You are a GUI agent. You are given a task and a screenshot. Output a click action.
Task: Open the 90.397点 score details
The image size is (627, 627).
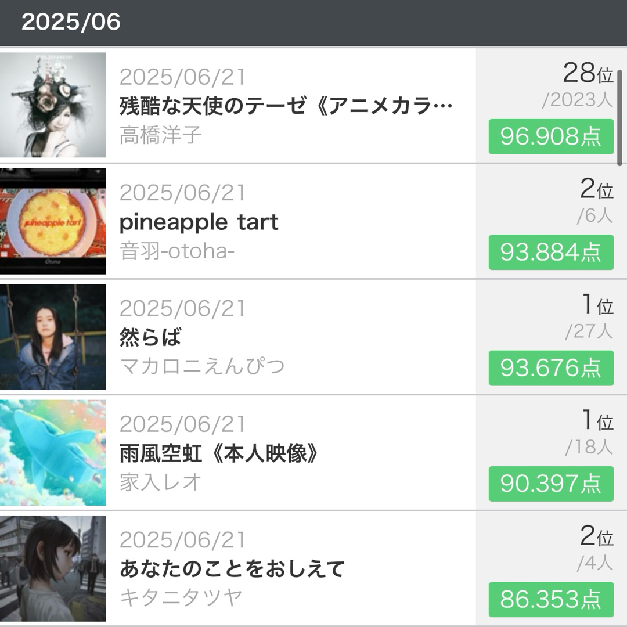point(551,484)
